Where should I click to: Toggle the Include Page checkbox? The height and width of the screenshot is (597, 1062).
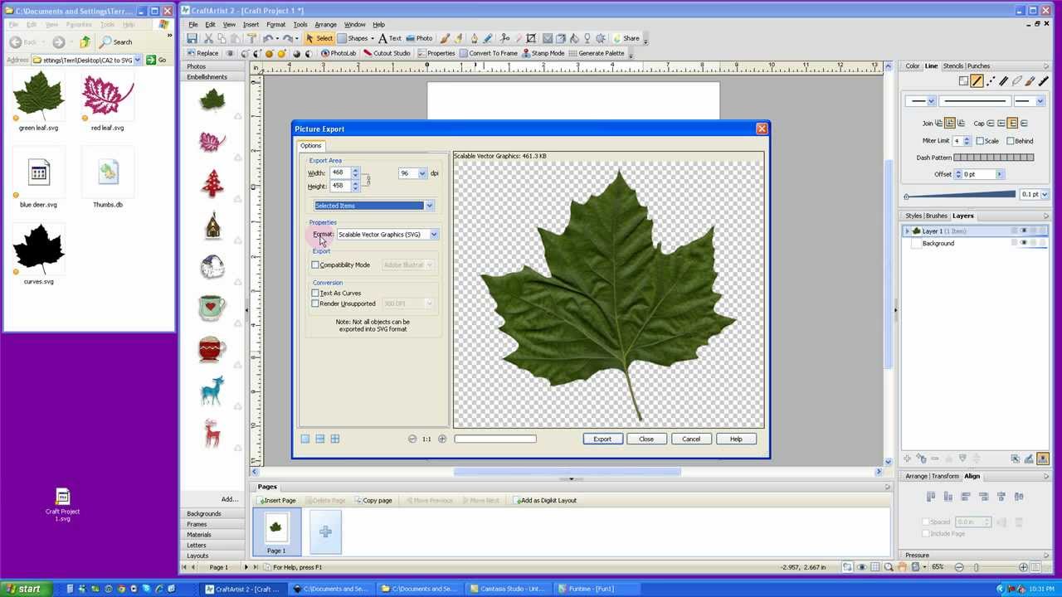coord(926,534)
